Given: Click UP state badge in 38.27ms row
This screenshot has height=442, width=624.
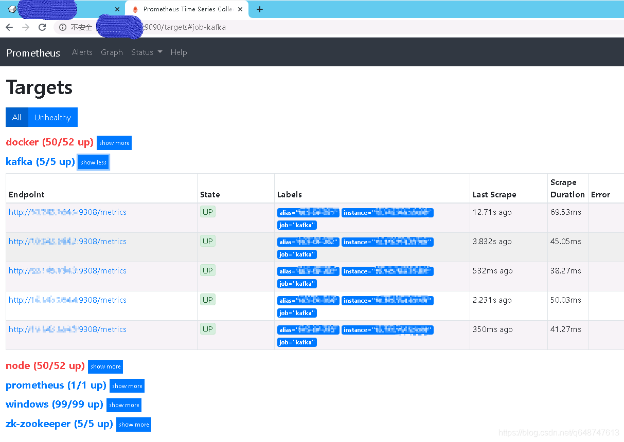Looking at the screenshot, I should [208, 270].
